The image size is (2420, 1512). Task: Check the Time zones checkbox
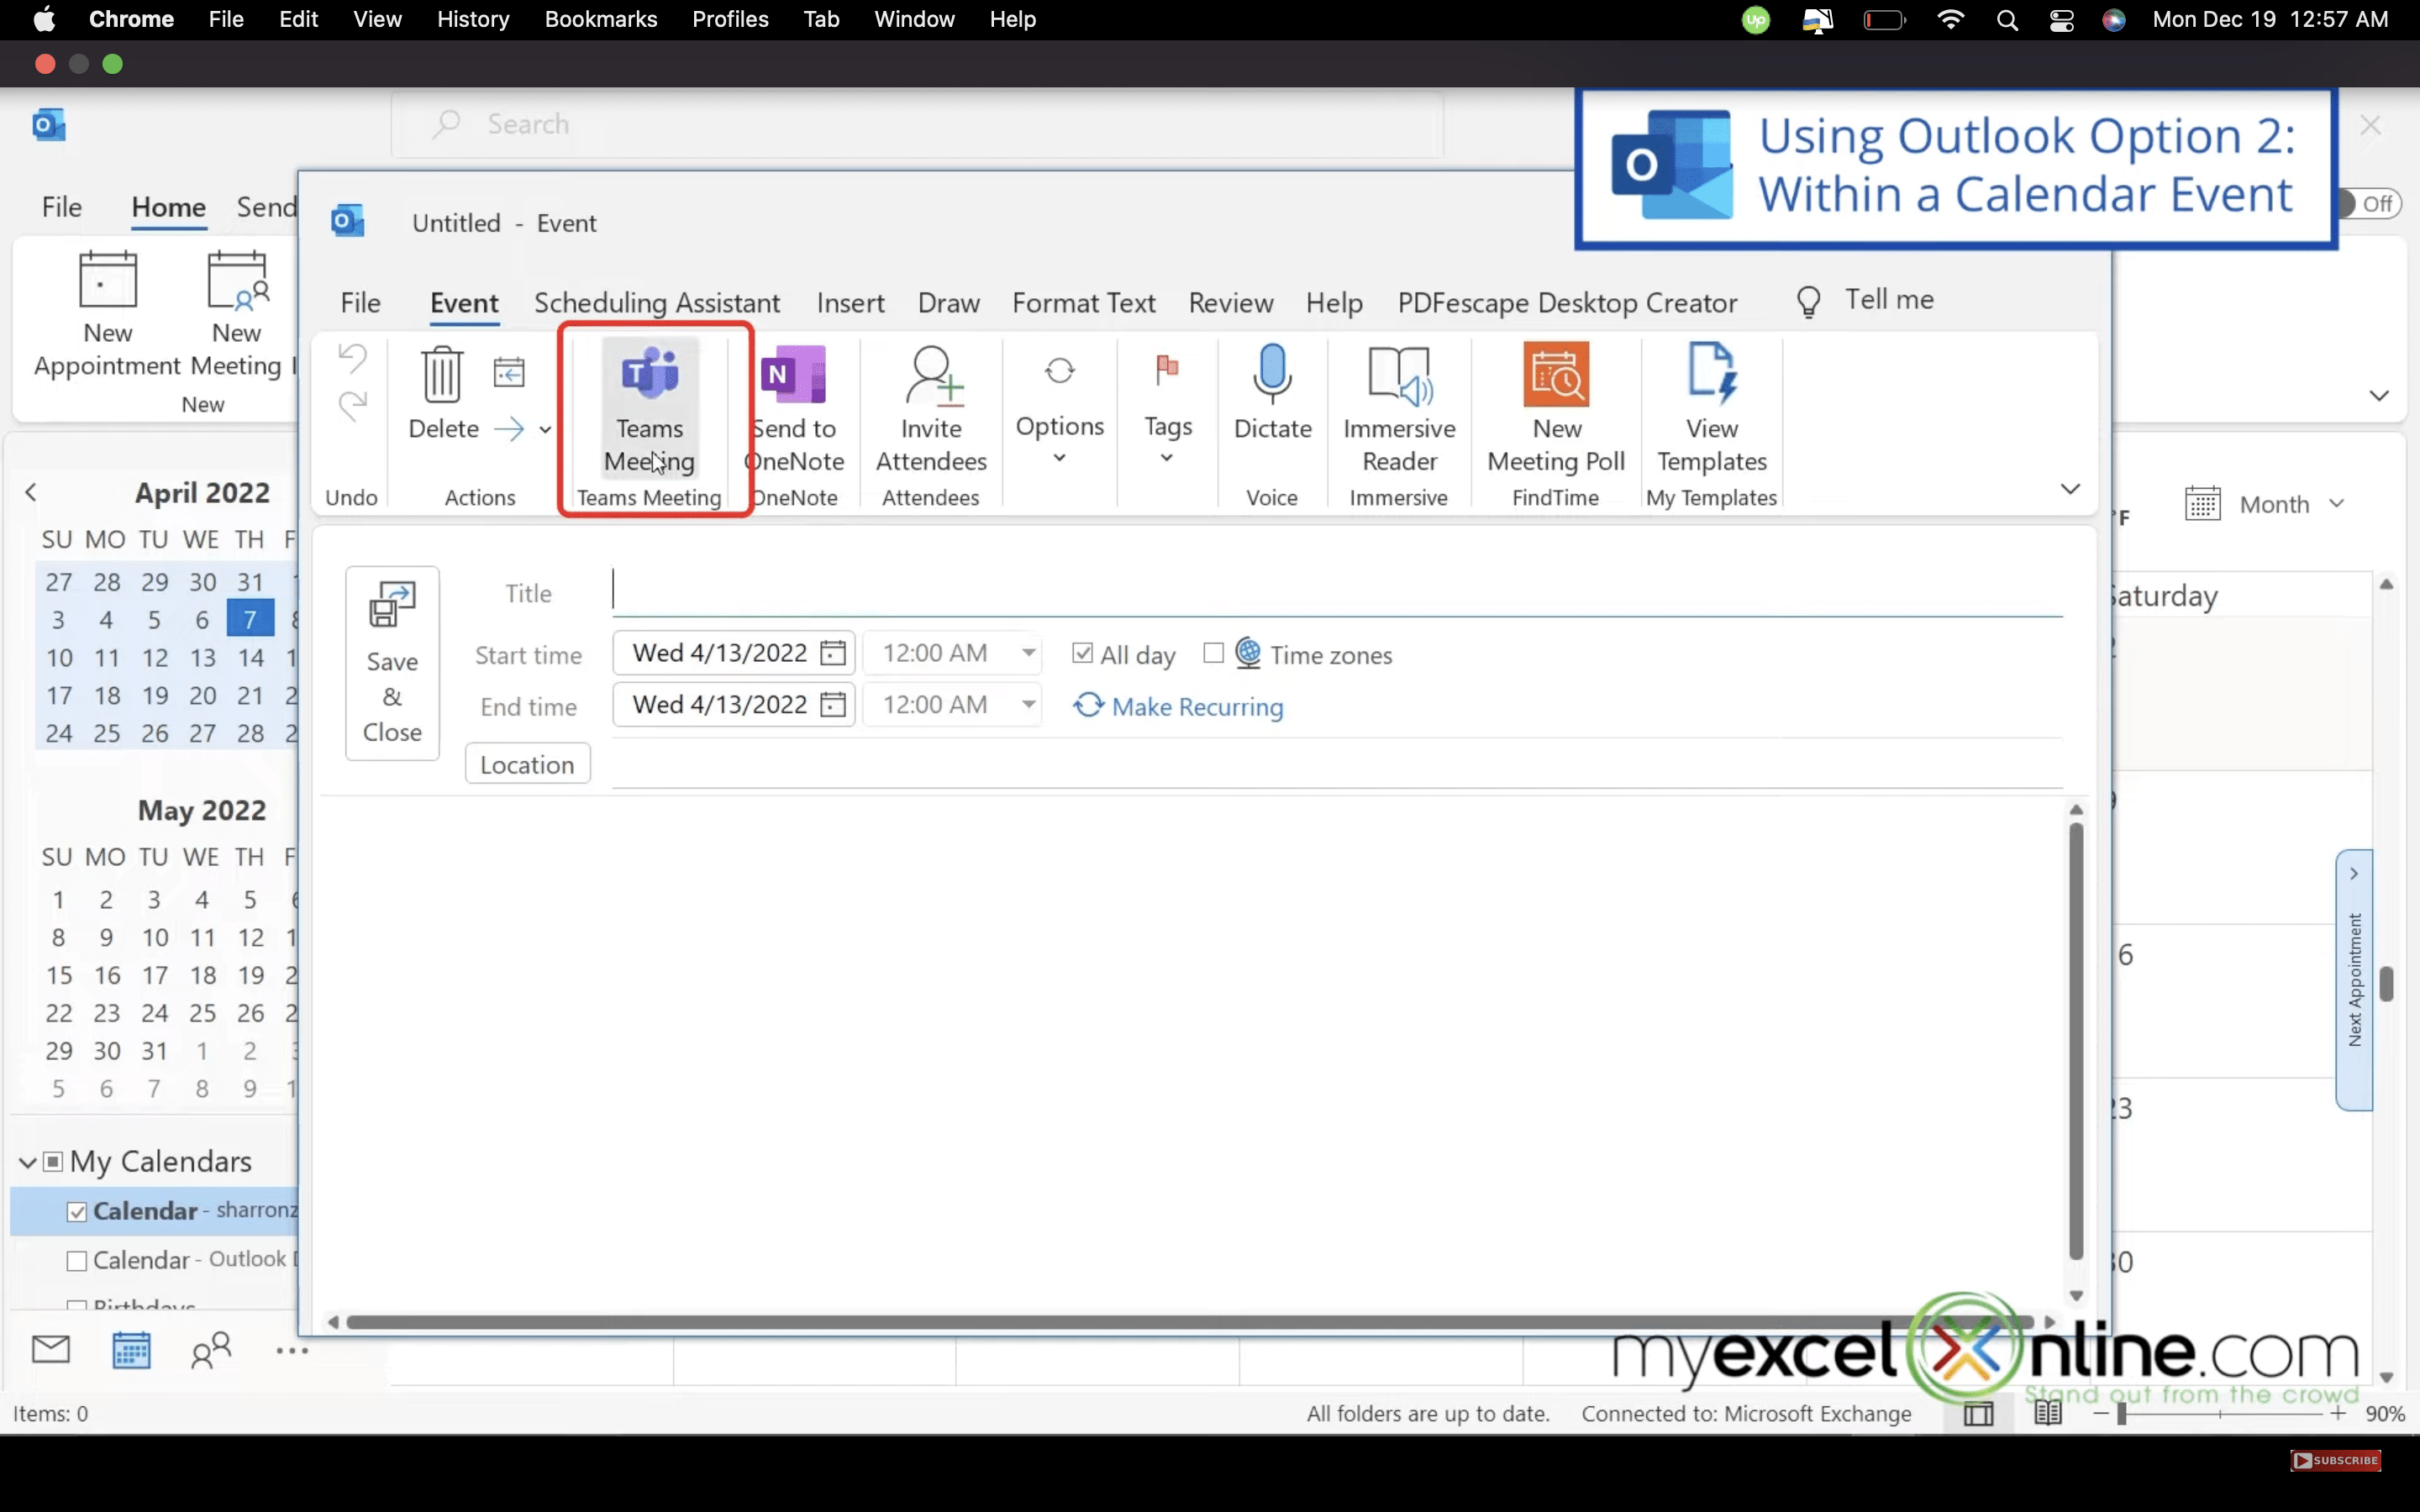click(x=1213, y=653)
